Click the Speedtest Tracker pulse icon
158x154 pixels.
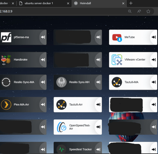coord(62,149)
